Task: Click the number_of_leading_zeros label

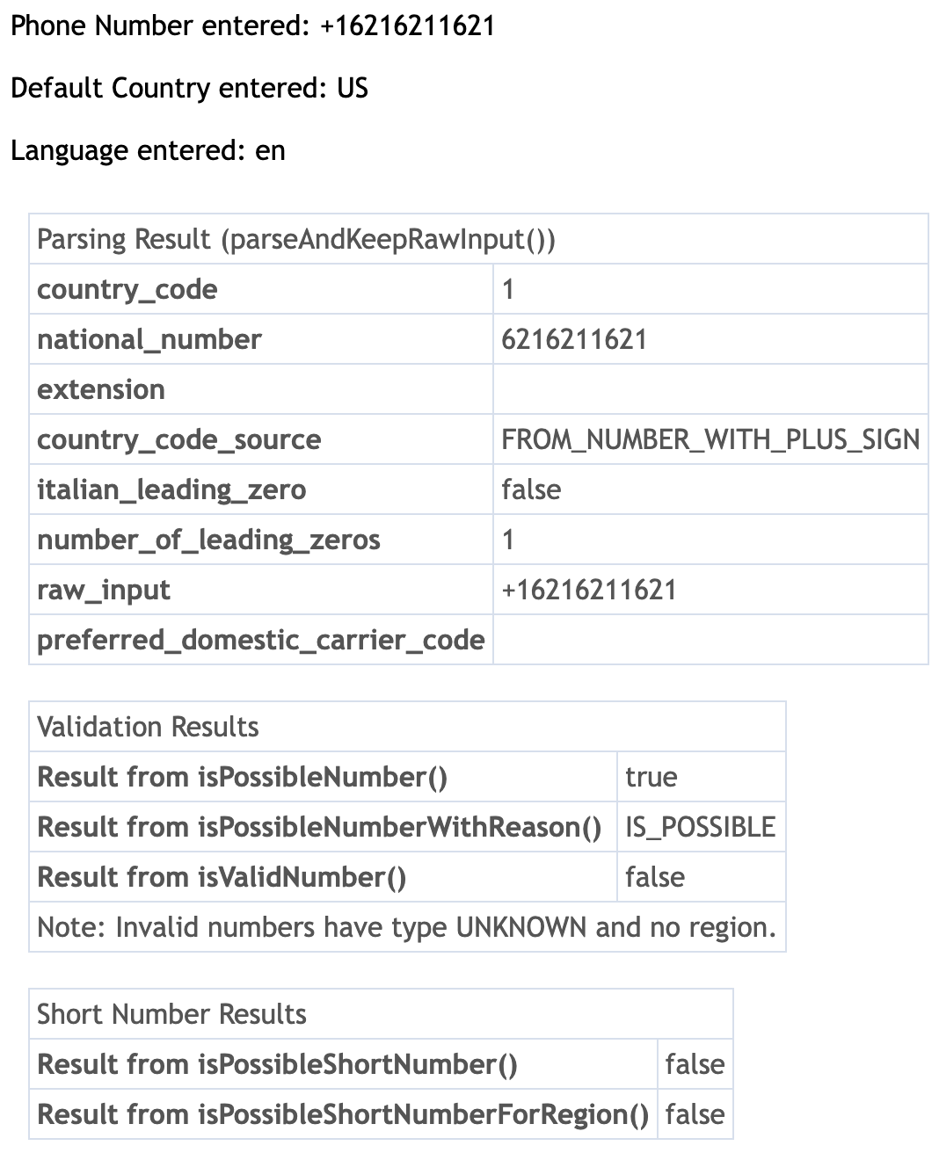Action: [208, 540]
